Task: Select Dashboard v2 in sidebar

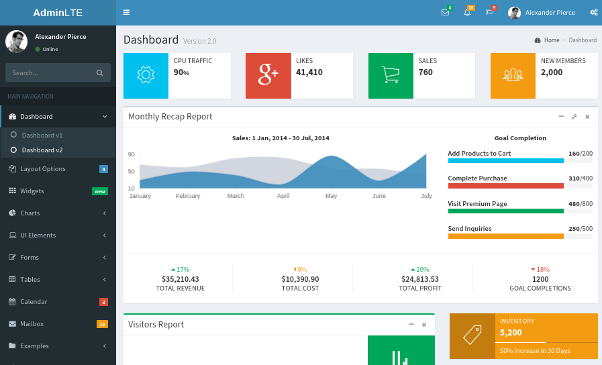Action: click(42, 150)
